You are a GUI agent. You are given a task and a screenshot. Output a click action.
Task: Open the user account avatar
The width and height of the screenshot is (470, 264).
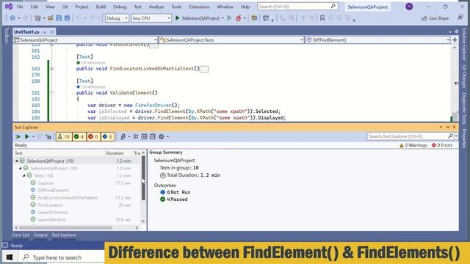pyautogui.click(x=409, y=7)
